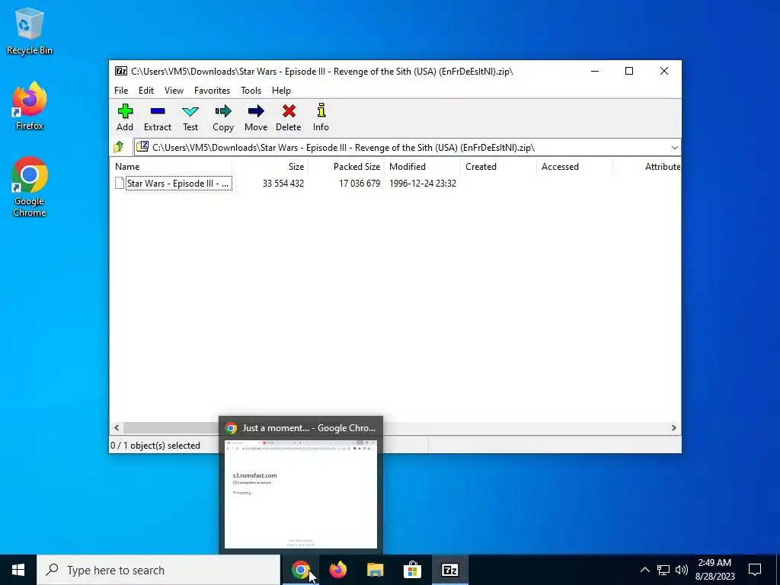Open the Windows Start menu
Screen dimensions: 780x585
coord(18,570)
